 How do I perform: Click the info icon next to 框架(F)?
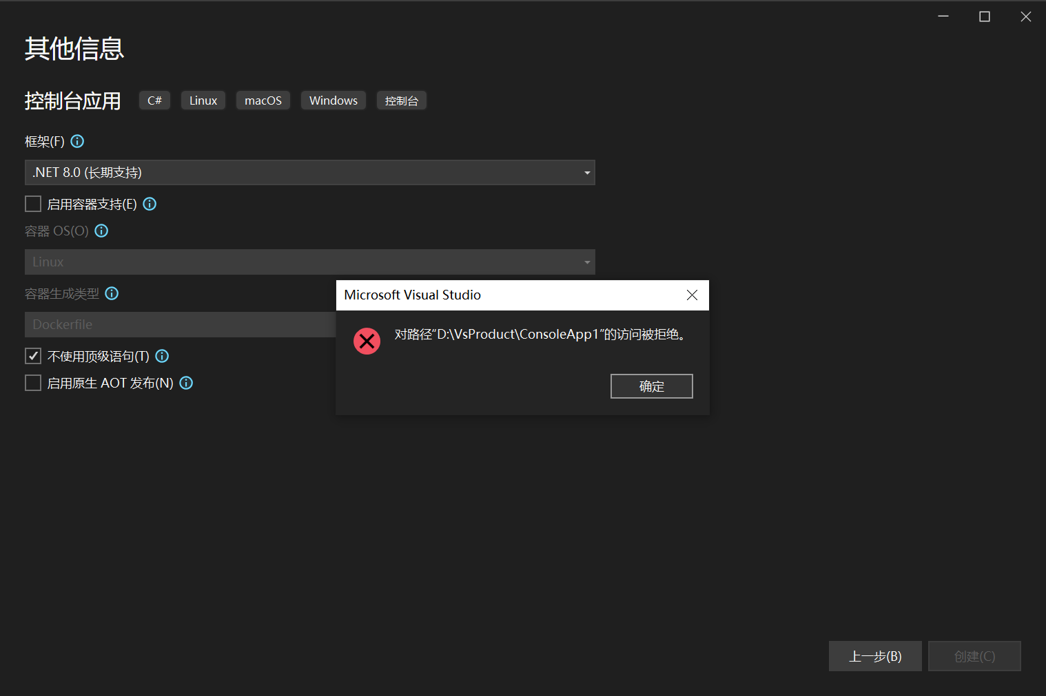pyautogui.click(x=77, y=141)
